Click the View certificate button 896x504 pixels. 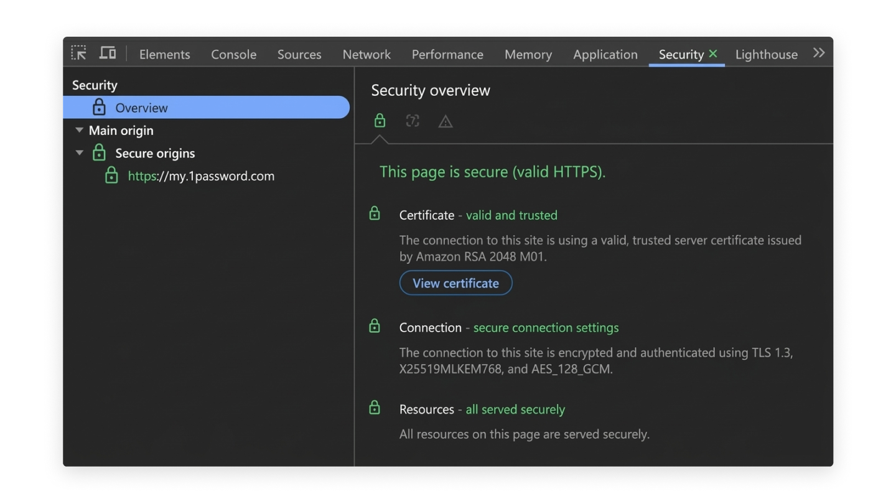click(x=455, y=283)
